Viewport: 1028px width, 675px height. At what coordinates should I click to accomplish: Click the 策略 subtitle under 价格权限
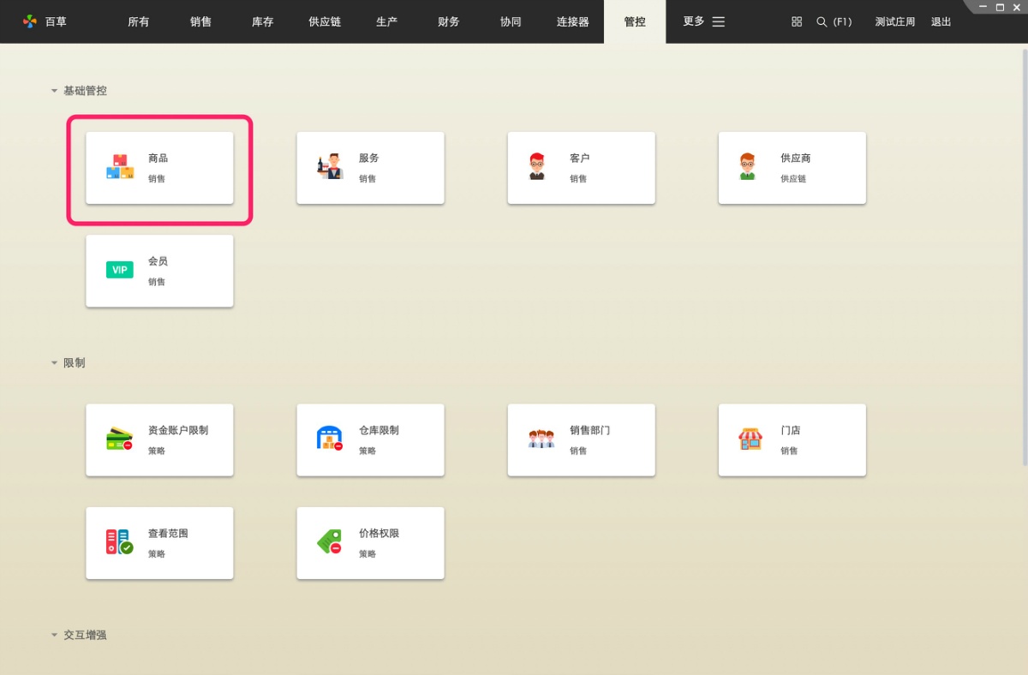(367, 554)
